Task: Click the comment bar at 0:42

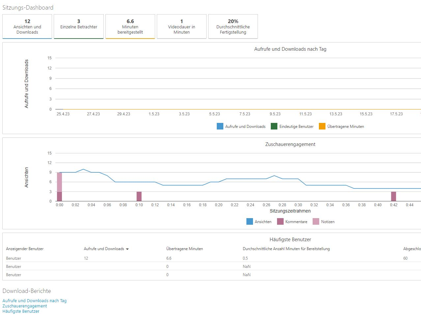Action: click(393, 196)
